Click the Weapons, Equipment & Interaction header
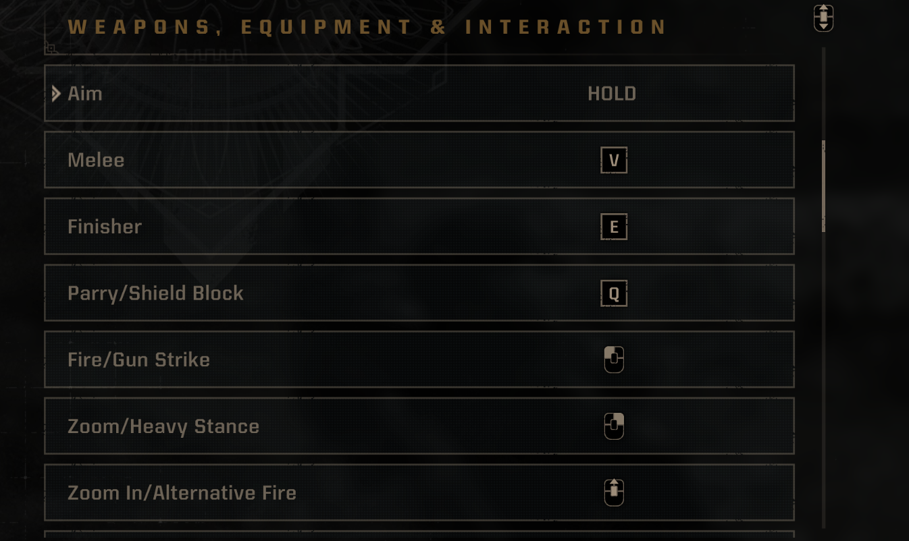909x541 pixels. [368, 27]
